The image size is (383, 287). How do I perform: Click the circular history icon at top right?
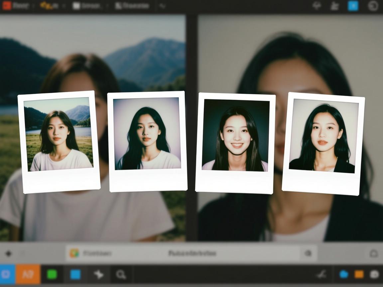click(x=373, y=6)
